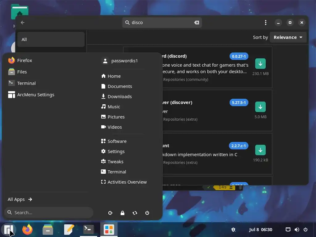Click the restart icon in ArcMenu
The width and height of the screenshot is (316, 237).
[135, 213]
